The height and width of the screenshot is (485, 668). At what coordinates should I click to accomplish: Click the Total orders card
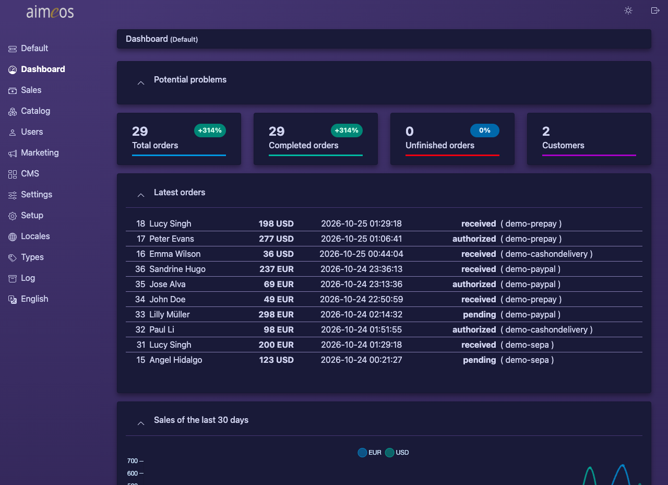tap(179, 139)
